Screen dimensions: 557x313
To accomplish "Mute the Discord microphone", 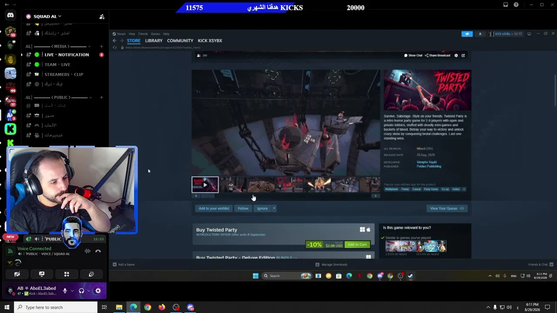I will [x=65, y=291].
